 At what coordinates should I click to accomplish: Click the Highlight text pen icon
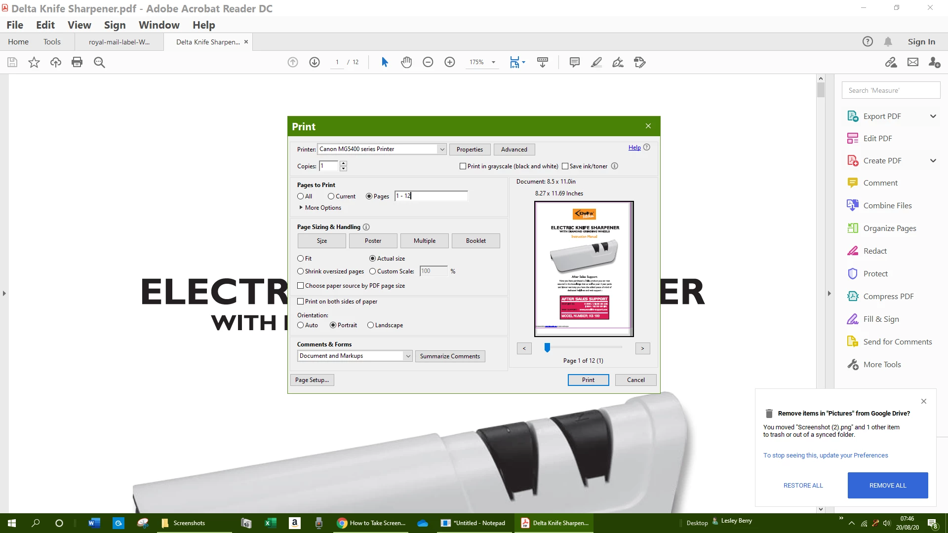pyautogui.click(x=596, y=62)
